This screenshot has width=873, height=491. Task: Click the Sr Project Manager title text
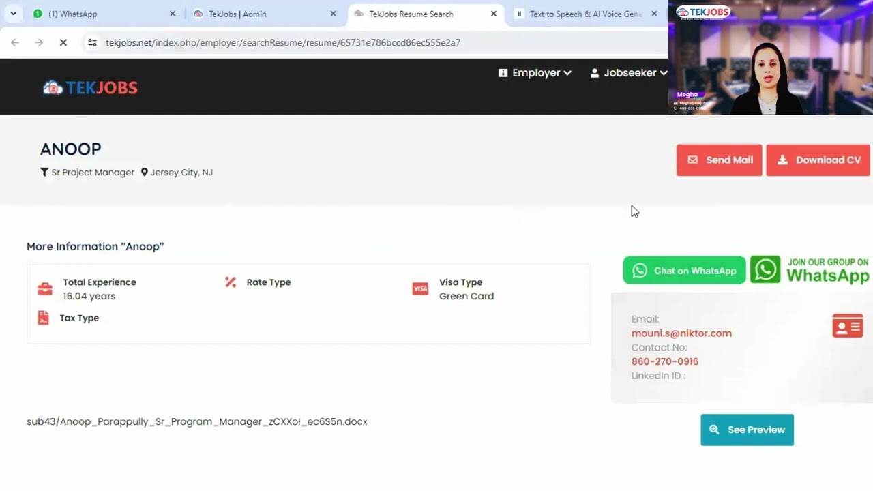[x=93, y=173]
